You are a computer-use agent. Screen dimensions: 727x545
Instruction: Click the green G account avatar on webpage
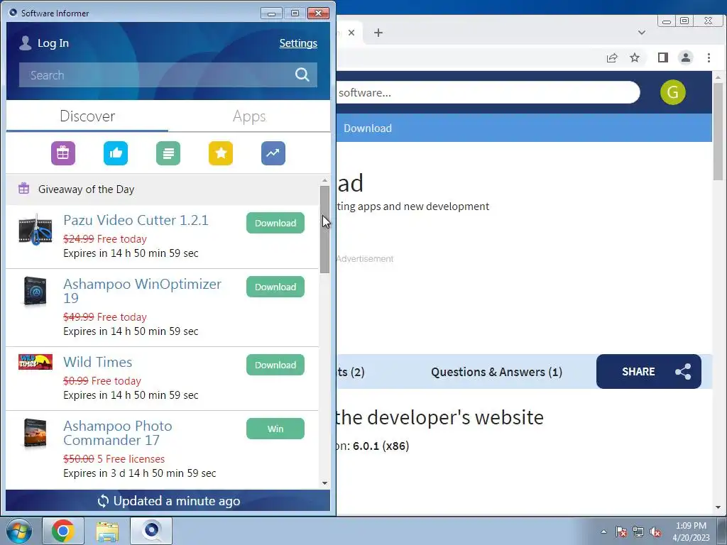(x=673, y=92)
